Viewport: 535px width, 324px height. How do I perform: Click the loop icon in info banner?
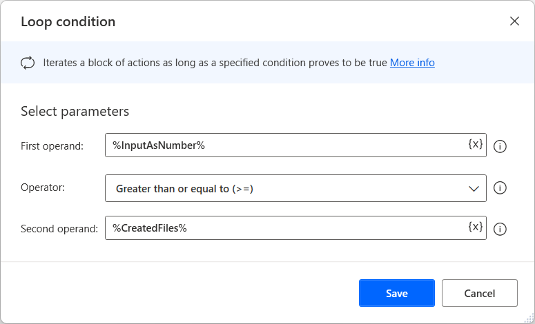click(28, 63)
